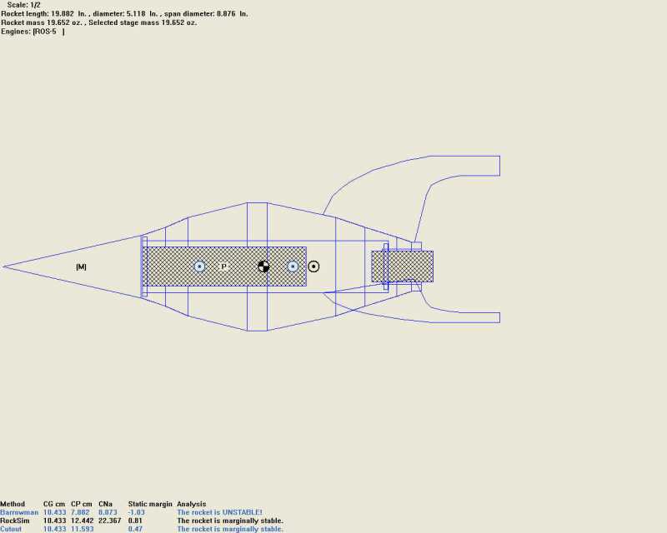Click the Scale: 1/2 text
This screenshot has height=533, width=667.
click(x=24, y=5)
